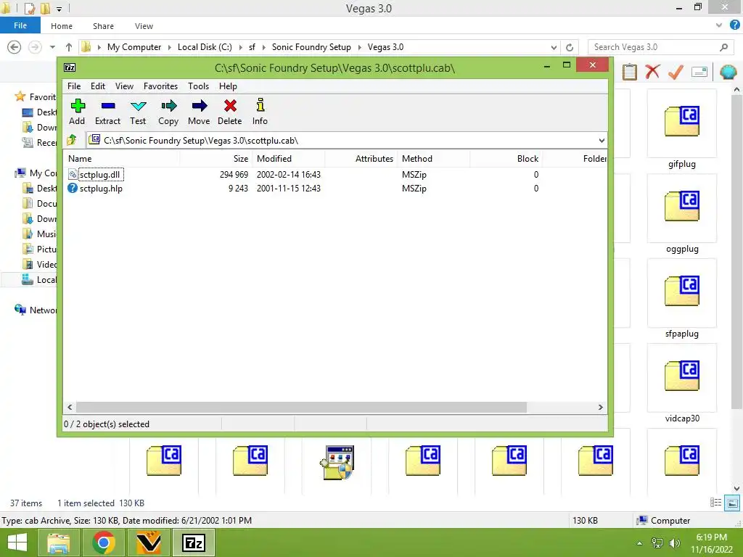This screenshot has width=743, height=557.
Task: Click the rename icon in Explorer toolbar
Action: tap(699, 72)
